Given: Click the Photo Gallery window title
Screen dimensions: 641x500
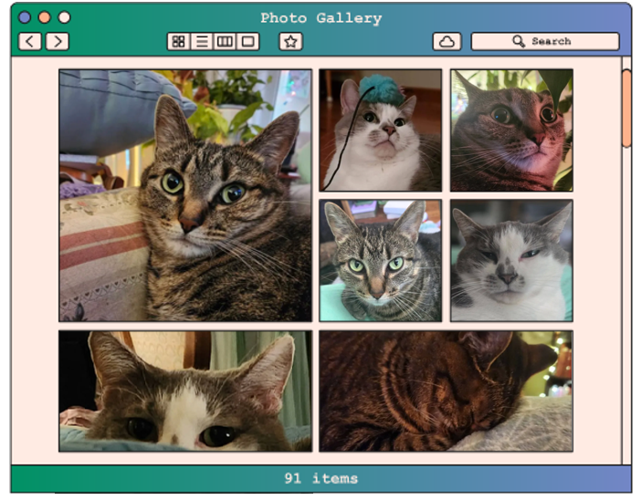Looking at the screenshot, I should click(x=320, y=17).
